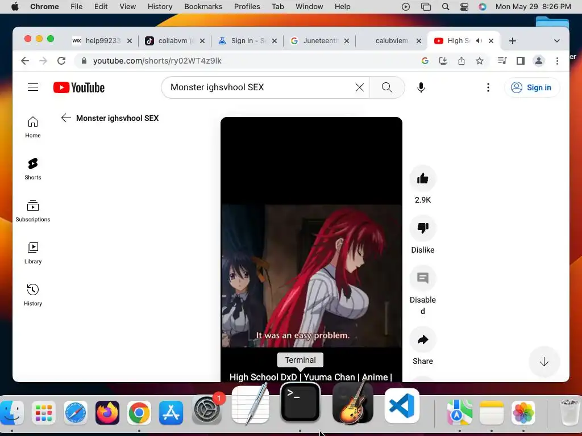This screenshot has height=436, width=582.
Task: Open Chrome three-dot menu
Action: tap(557, 61)
